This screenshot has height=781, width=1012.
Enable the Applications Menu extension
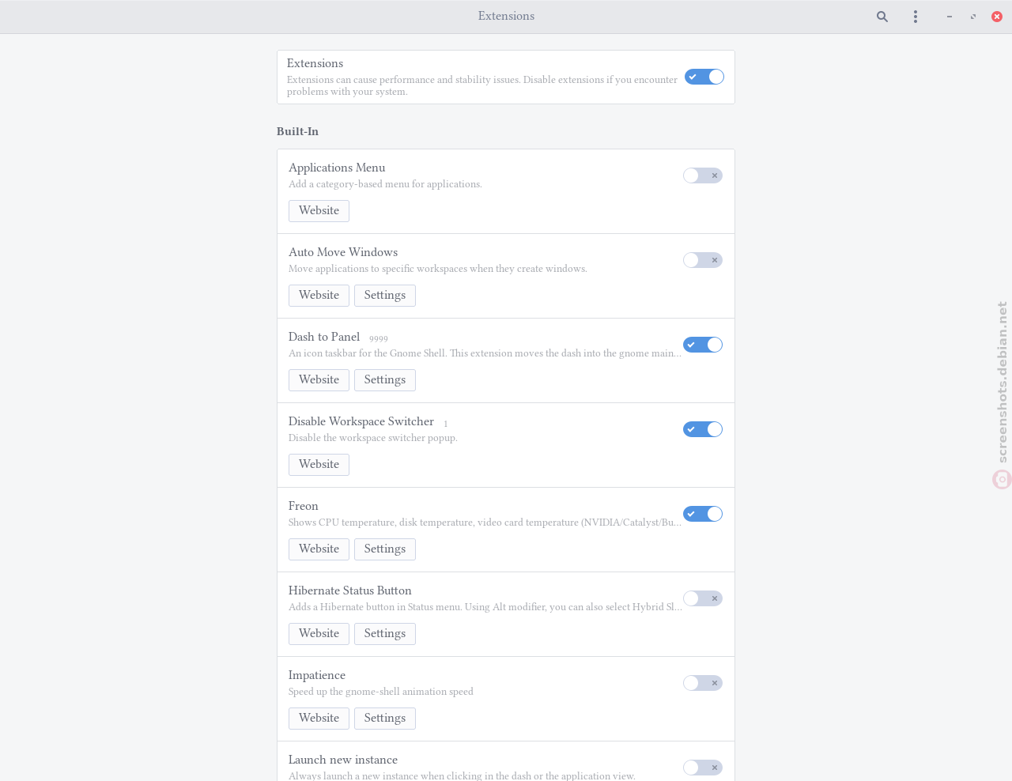click(703, 175)
